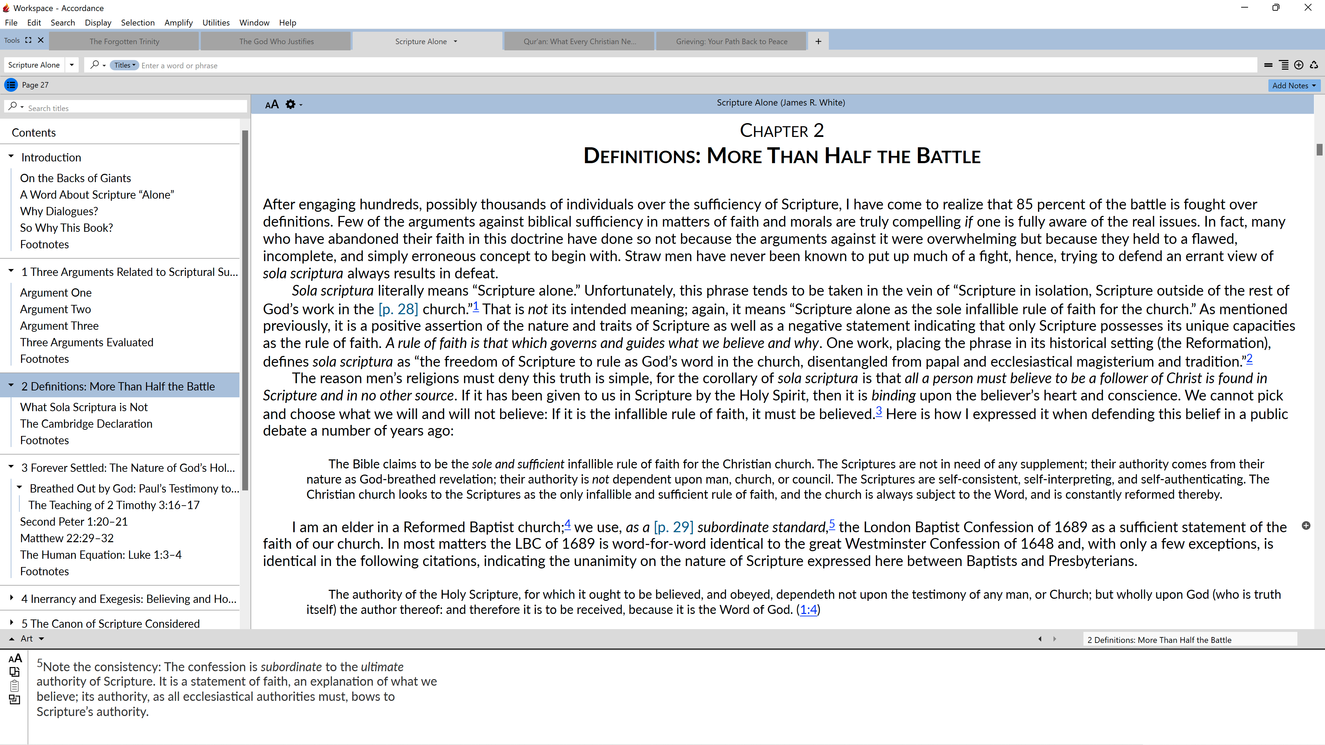Collapse Breathed Out by God subsection
The height and width of the screenshot is (745, 1325).
point(20,487)
